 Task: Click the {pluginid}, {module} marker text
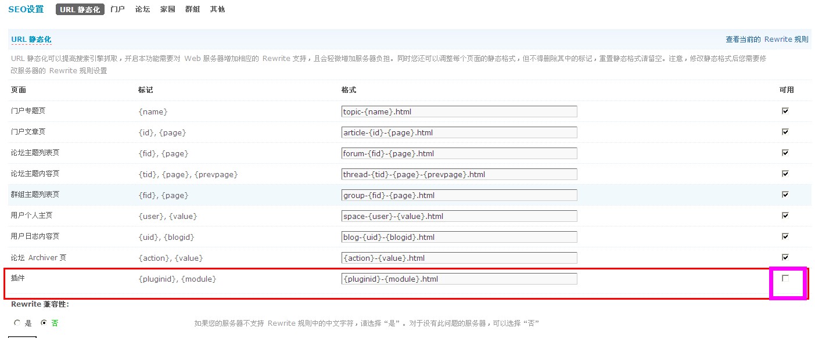[177, 279]
